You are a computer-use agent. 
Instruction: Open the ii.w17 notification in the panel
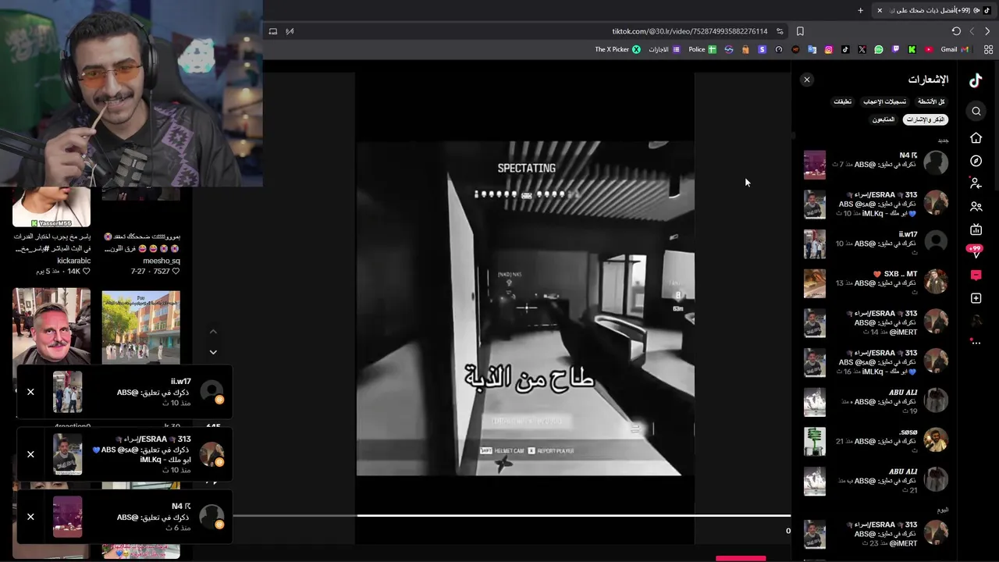(x=876, y=243)
